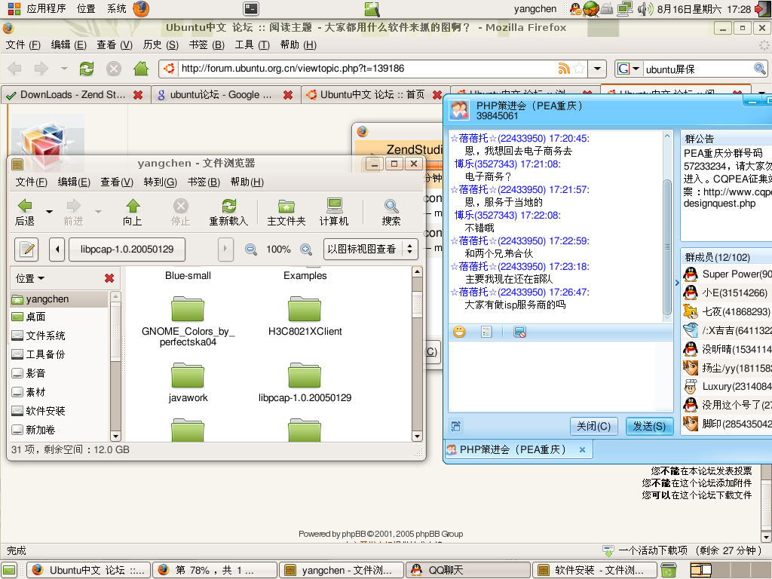
Task: Open the icon view mode dropdown
Action: pyautogui.click(x=371, y=249)
